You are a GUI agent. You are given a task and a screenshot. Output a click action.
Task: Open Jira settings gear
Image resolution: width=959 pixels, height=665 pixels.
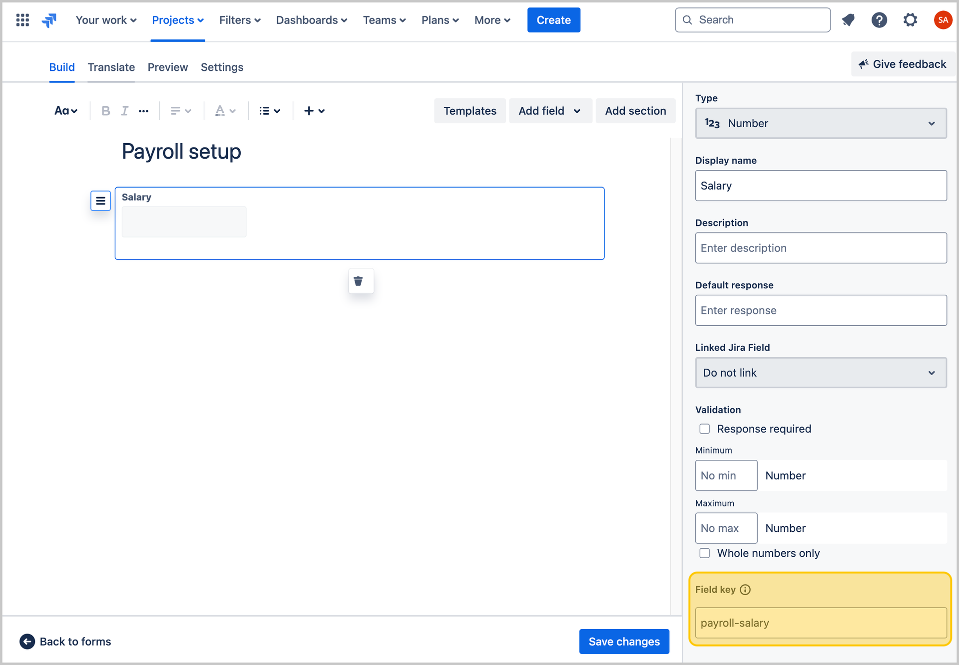click(910, 20)
